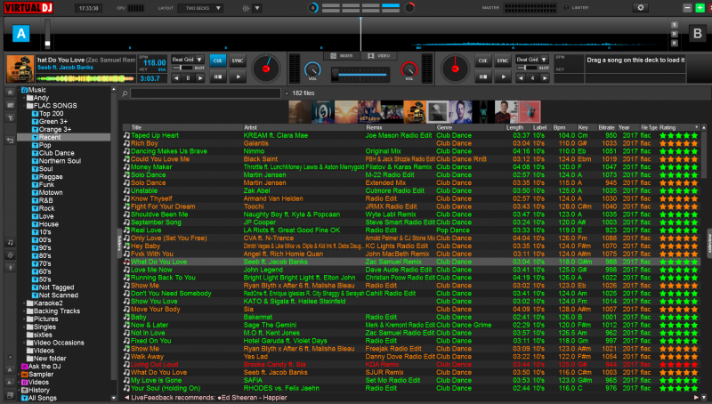Select the Northern Soul playlist
The image size is (712, 404).
point(60,161)
